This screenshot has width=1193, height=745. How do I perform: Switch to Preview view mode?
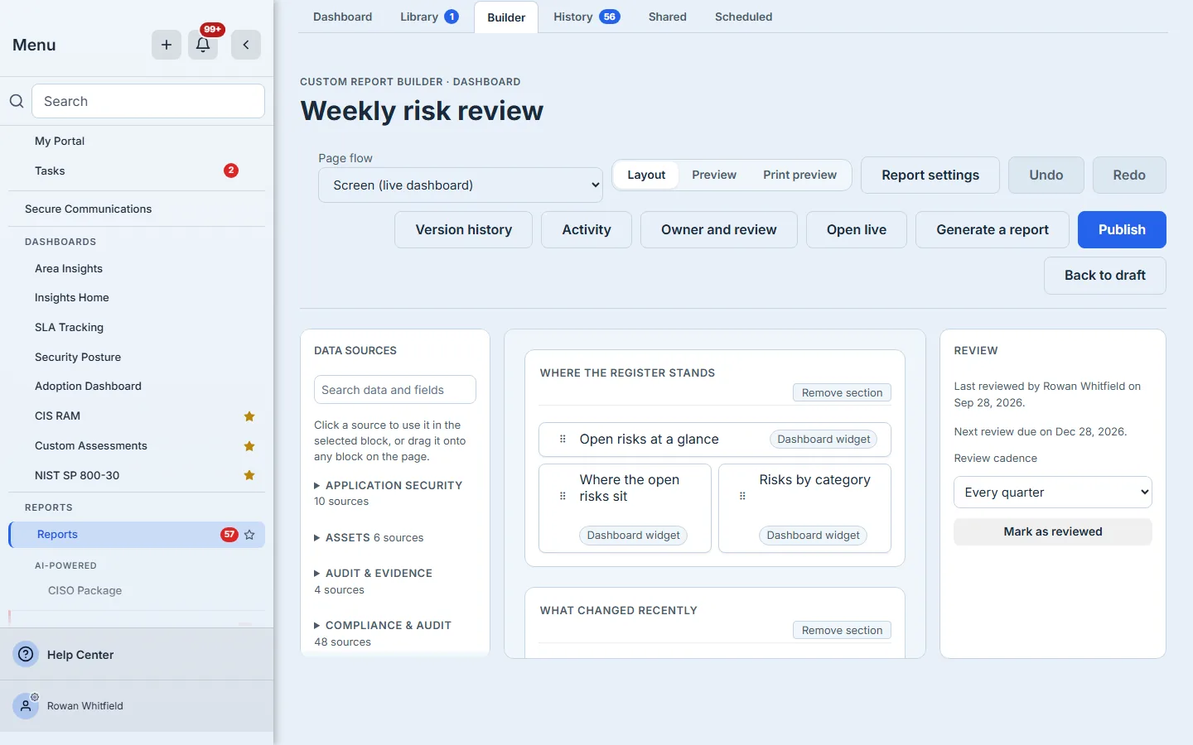[x=714, y=175]
